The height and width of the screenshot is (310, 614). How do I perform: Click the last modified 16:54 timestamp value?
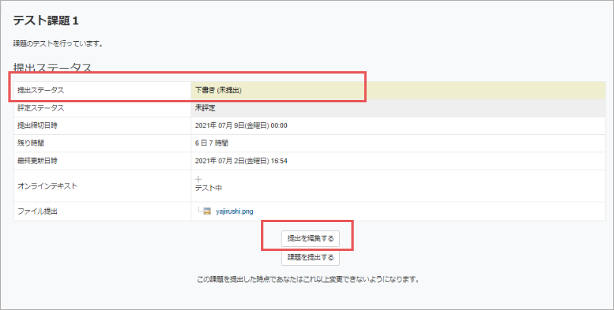point(241,160)
